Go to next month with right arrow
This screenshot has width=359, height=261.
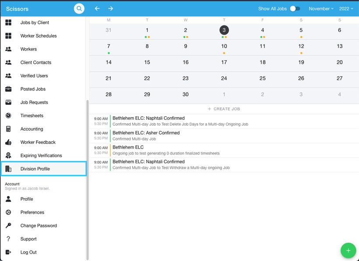[111, 8]
